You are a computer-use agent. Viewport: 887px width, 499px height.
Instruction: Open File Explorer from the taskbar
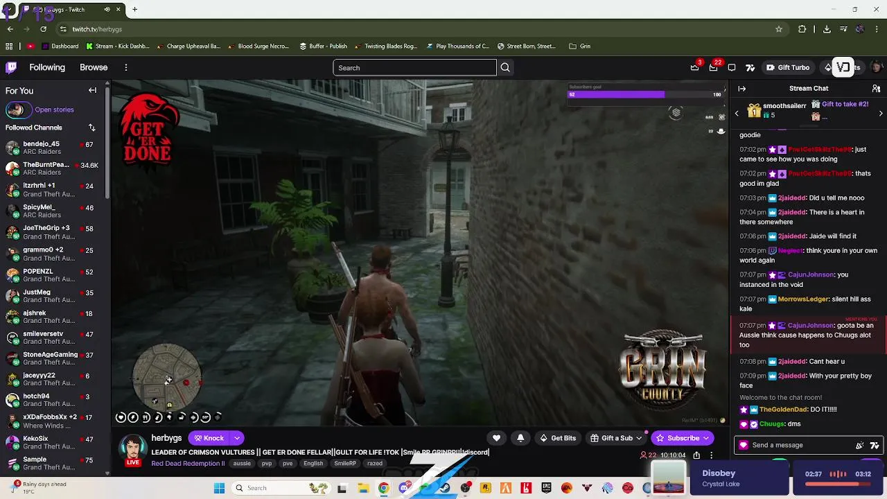click(363, 488)
